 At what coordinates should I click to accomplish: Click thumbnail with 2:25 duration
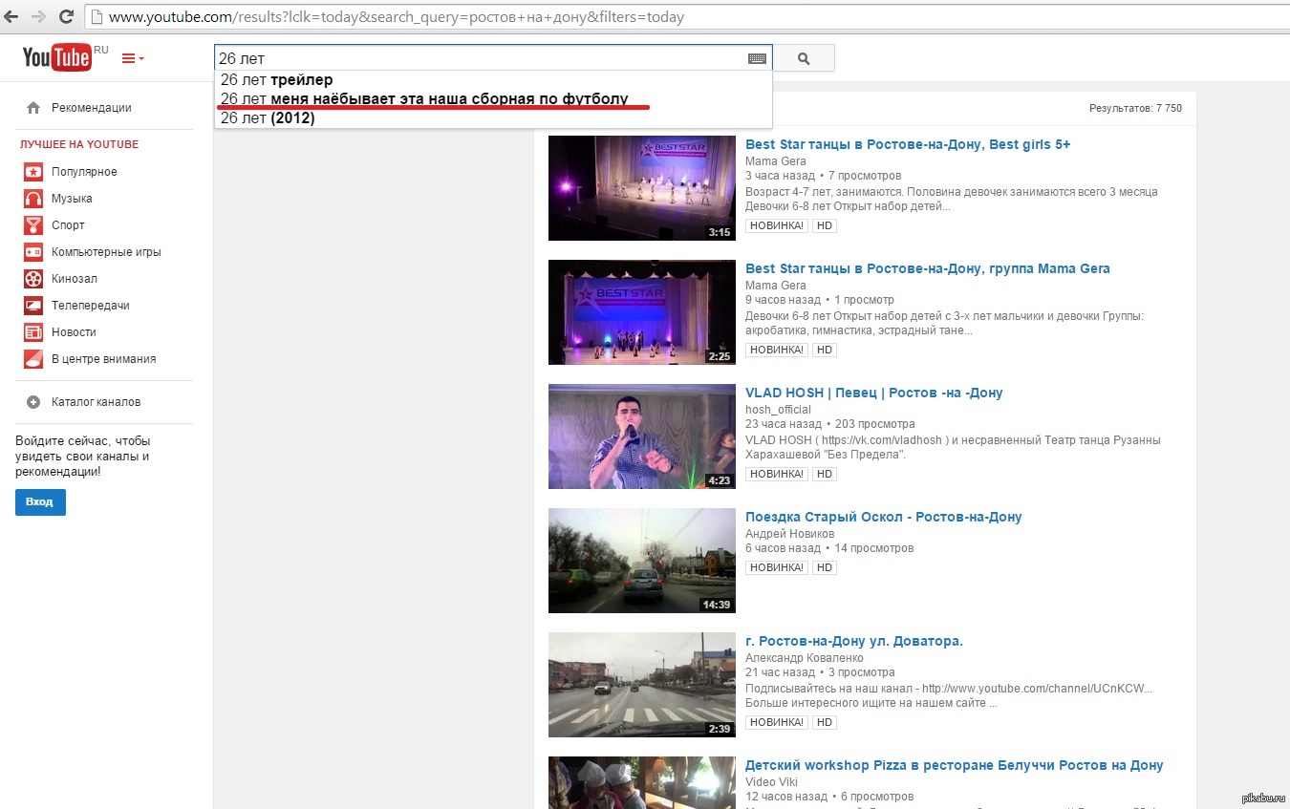point(642,312)
